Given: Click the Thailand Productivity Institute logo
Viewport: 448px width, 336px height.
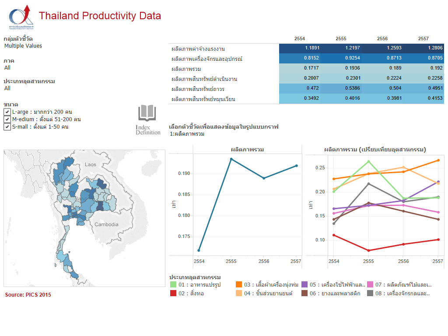Looking at the screenshot, I should click(21, 17).
